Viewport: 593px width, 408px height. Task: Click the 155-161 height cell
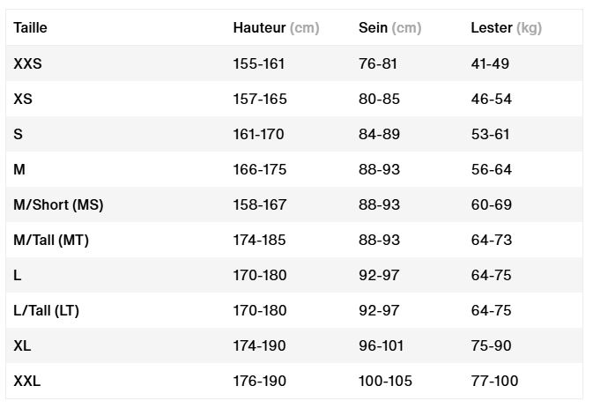(259, 63)
